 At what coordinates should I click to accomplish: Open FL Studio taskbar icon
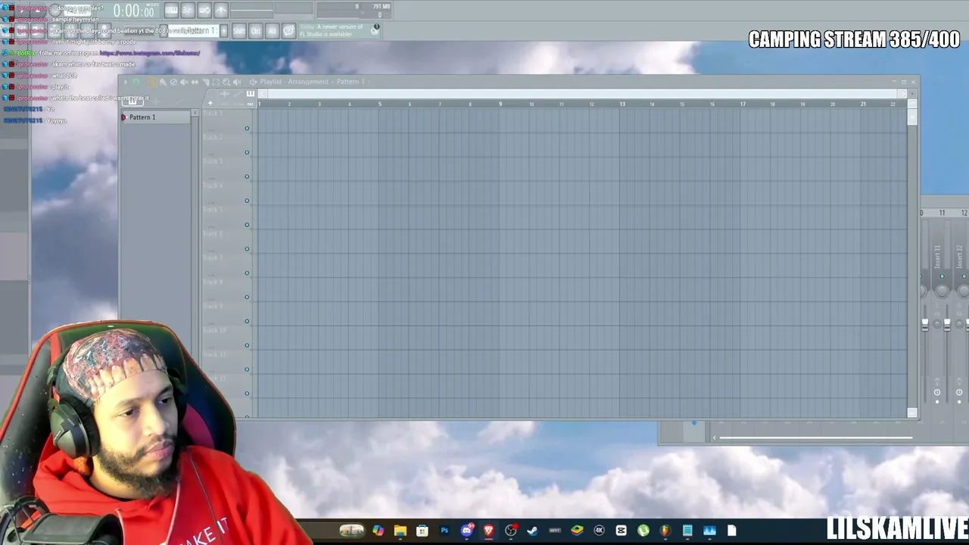pos(665,531)
